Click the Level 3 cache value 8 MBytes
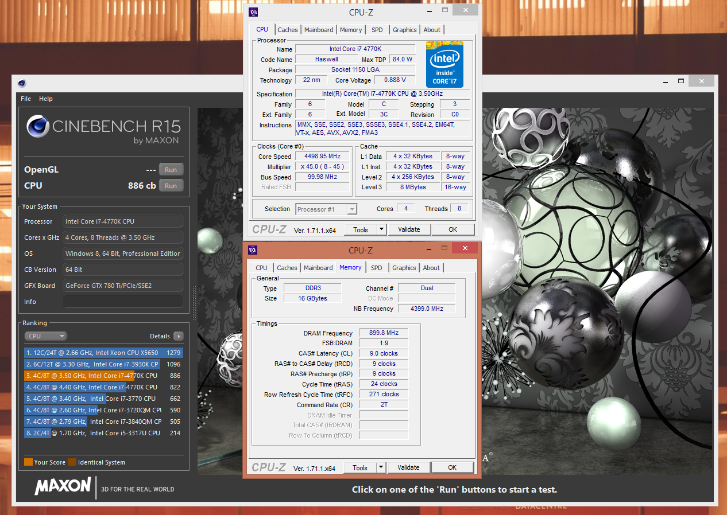The width and height of the screenshot is (727, 515). 413,187
